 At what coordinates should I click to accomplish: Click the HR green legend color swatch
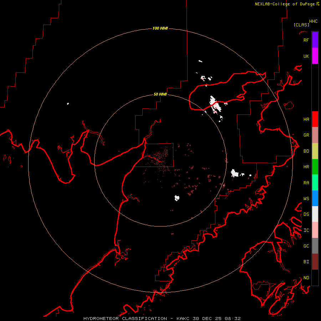(315, 167)
